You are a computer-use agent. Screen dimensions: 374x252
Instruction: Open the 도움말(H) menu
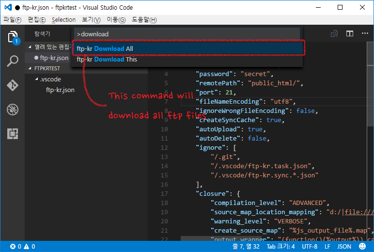[x=144, y=19]
